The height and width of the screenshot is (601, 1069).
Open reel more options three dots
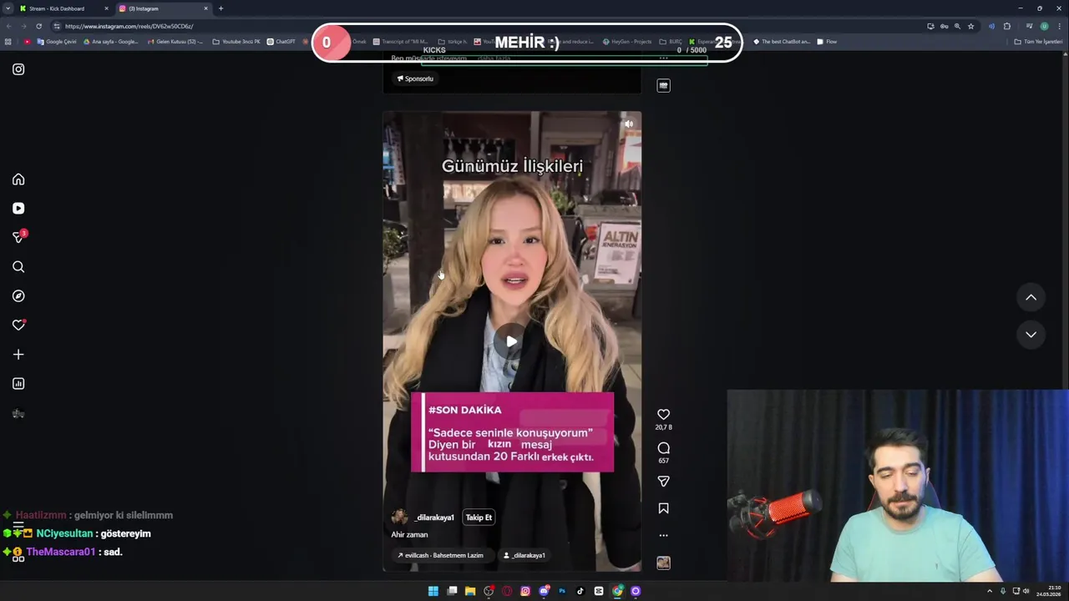(x=663, y=535)
